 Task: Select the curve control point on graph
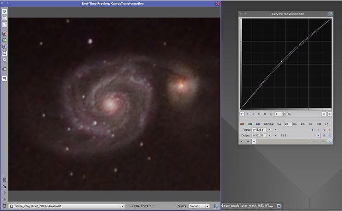281,61
